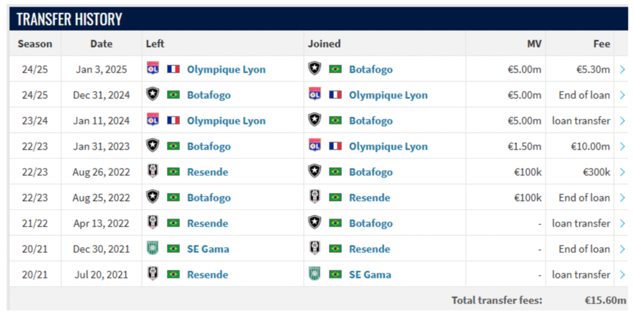
Task: Expand details arrow for the €300k transfer
Action: pyautogui.click(x=622, y=172)
